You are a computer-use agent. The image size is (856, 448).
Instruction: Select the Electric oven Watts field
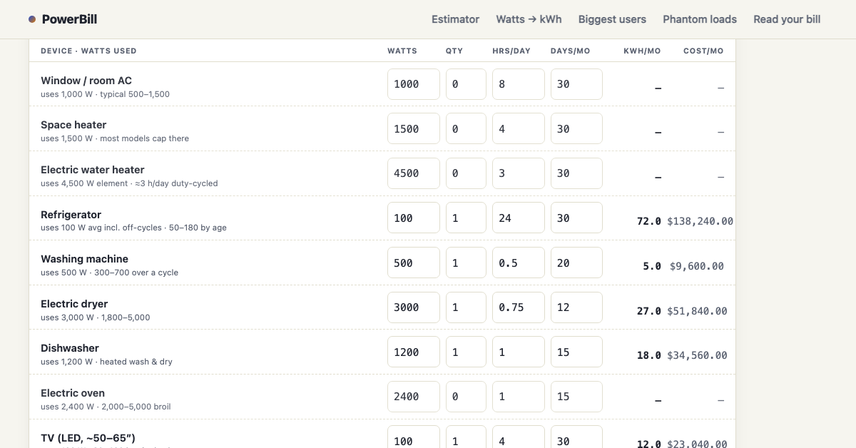click(x=414, y=397)
